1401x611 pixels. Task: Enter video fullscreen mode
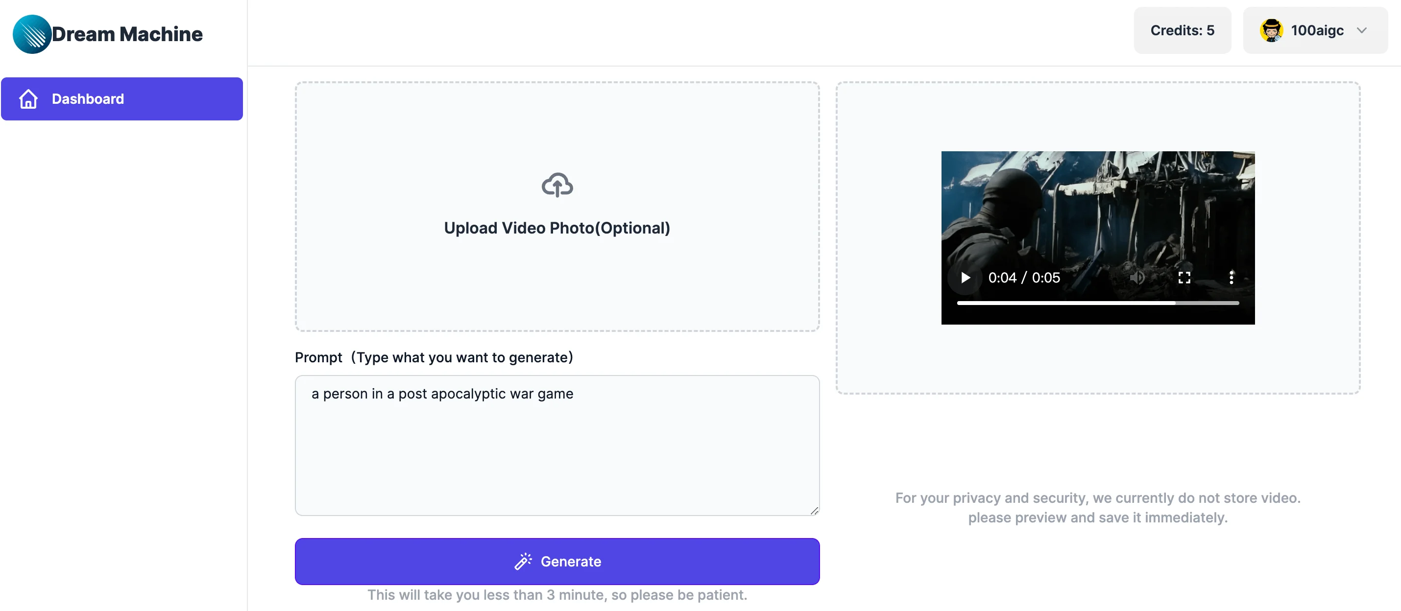1184,278
